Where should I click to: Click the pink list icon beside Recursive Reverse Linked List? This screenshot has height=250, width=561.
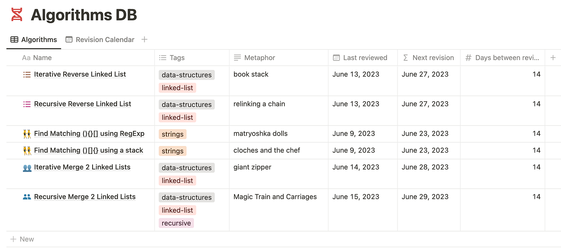[x=27, y=104]
